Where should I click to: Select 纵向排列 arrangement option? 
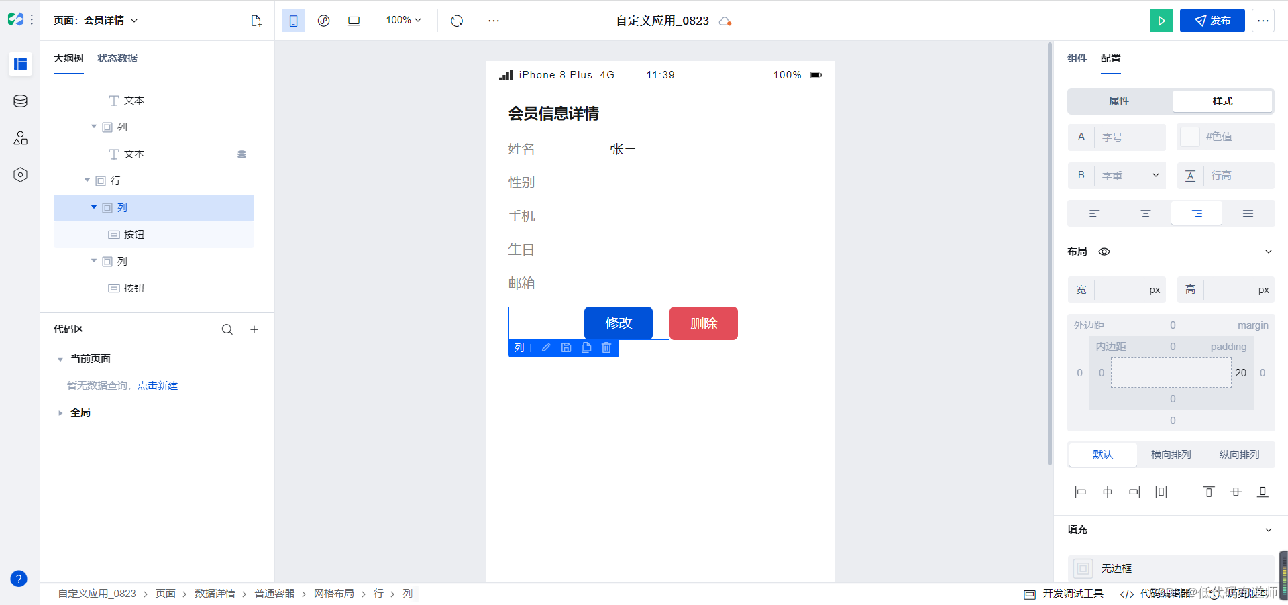(x=1239, y=455)
